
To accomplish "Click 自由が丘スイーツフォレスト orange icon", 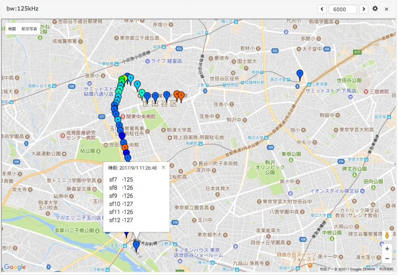I will coord(310,265).
